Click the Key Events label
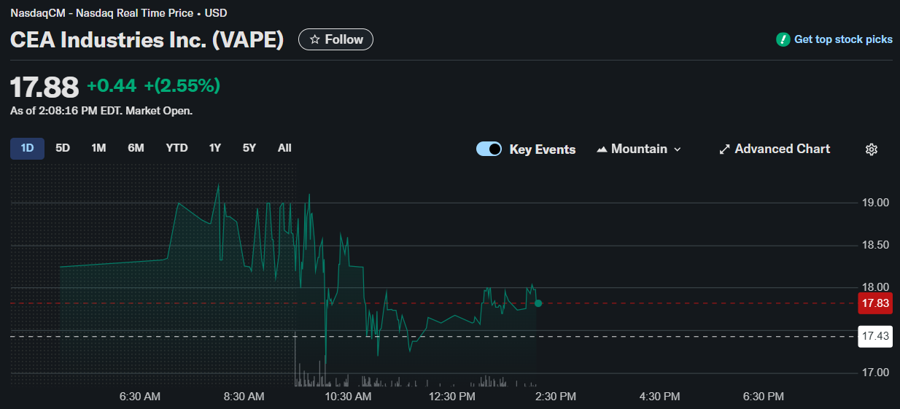The height and width of the screenshot is (409, 900). coord(542,149)
